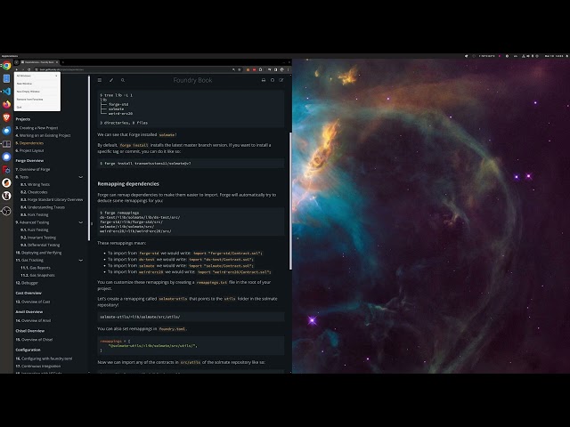The image size is (570, 427).
Task: Select the Dependencies - Foundry Book tab
Action: pyautogui.click(x=39, y=62)
